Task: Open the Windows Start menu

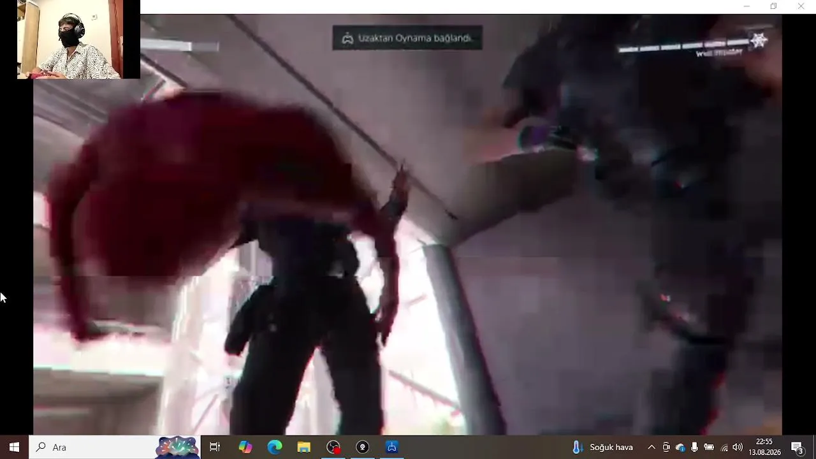Action: pyautogui.click(x=14, y=447)
